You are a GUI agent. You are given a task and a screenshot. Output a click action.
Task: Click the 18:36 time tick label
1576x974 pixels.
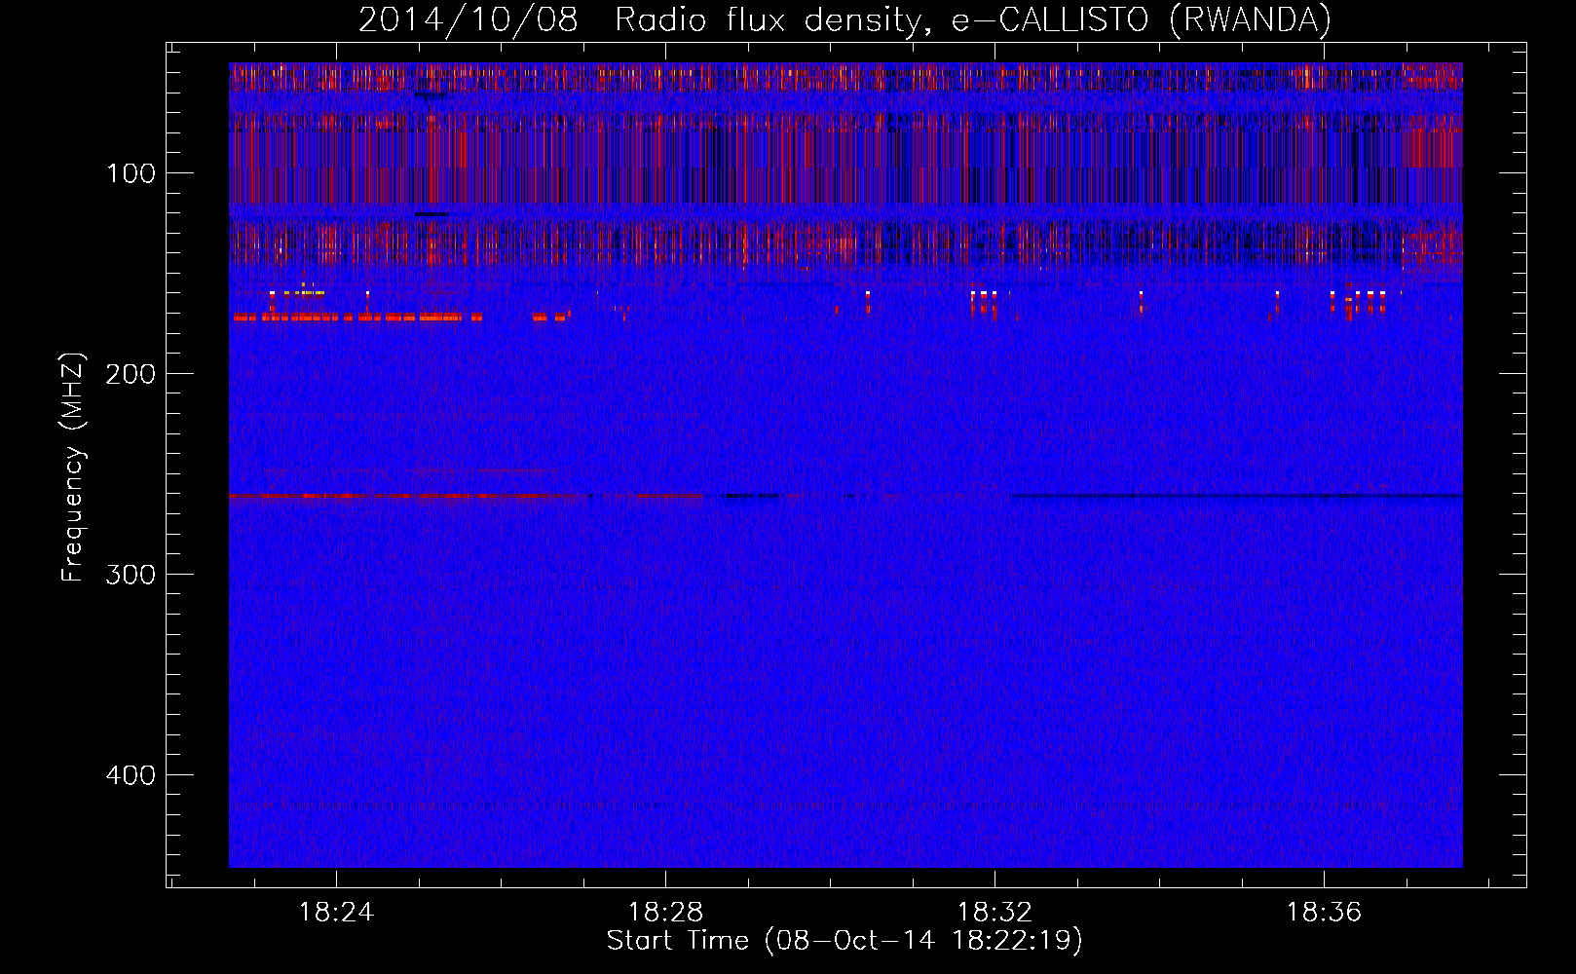[1324, 913]
